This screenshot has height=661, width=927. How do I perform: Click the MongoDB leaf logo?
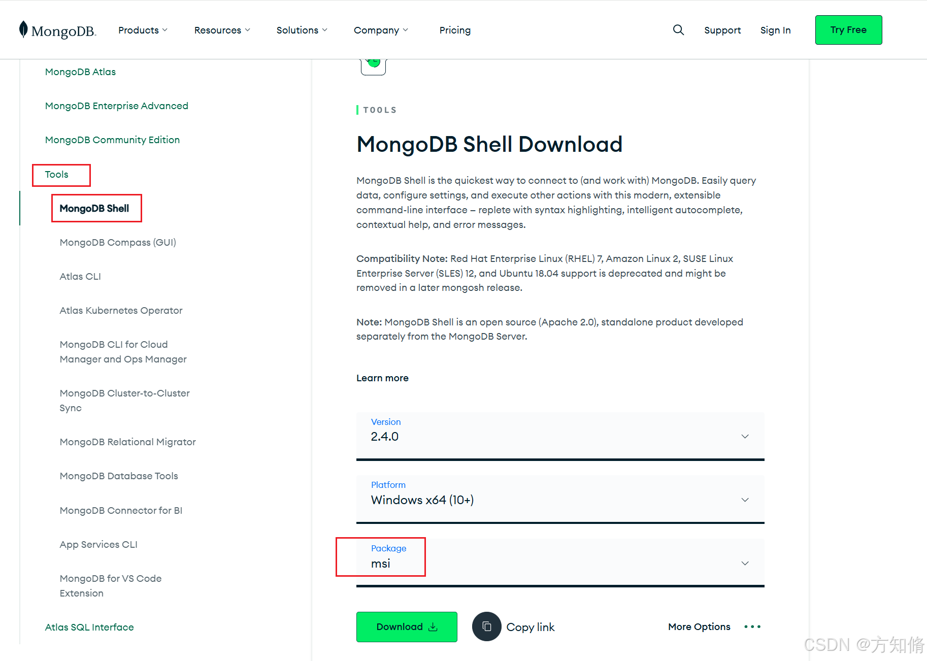(x=22, y=29)
